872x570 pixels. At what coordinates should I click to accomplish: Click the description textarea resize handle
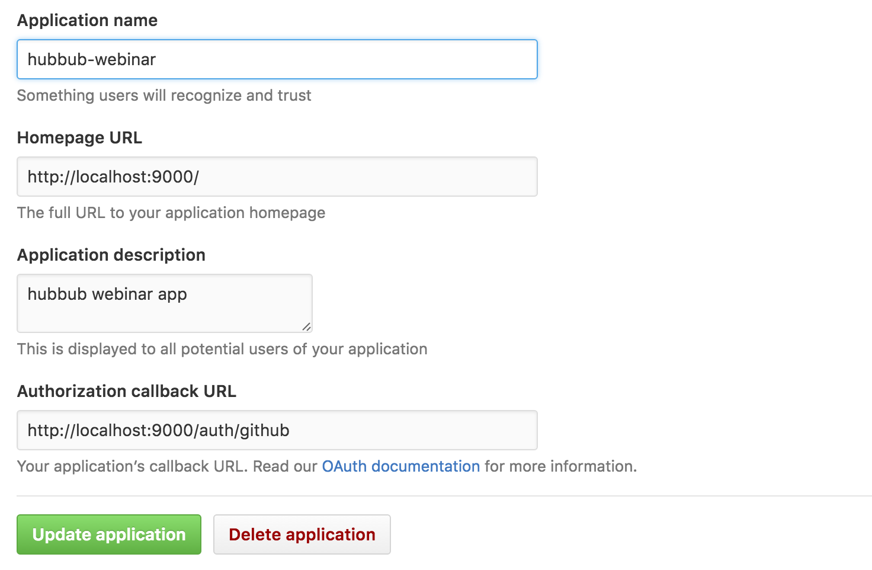pyautogui.click(x=306, y=326)
